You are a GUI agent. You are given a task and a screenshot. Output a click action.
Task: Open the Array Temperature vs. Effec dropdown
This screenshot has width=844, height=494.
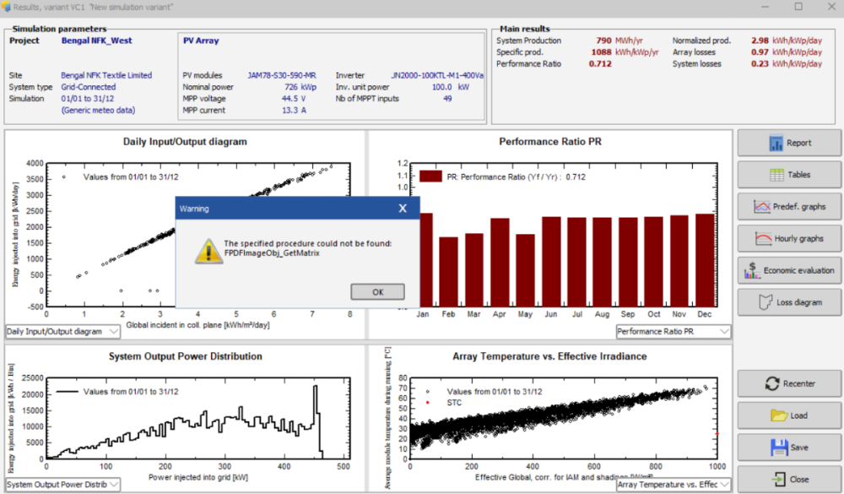[723, 484]
